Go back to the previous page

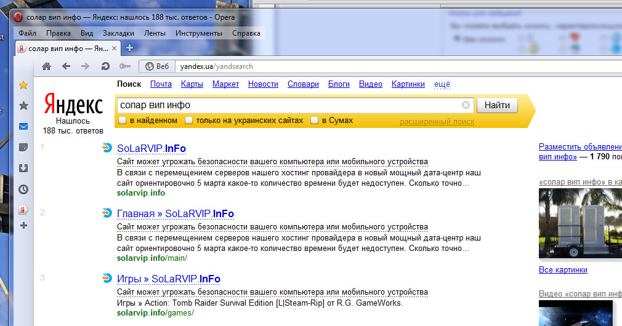coord(66,66)
